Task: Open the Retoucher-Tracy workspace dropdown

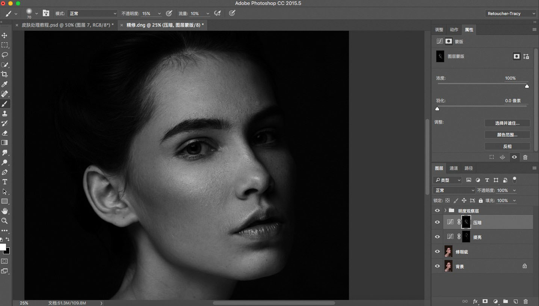Action: click(x=511, y=14)
